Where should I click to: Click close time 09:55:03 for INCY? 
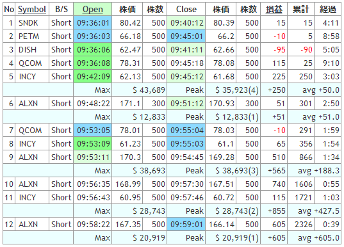(x=186, y=144)
